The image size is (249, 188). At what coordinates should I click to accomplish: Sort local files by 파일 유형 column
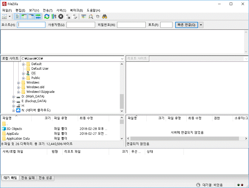pyautogui.click(x=65, y=118)
